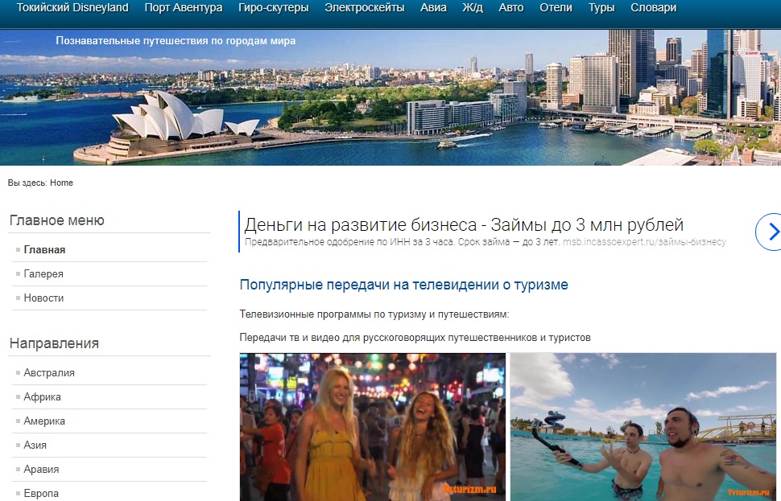Viewport: 781px width, 501px height.
Task: Click the Предварительное одобрение по ИНН ad text
Action: pos(402,242)
